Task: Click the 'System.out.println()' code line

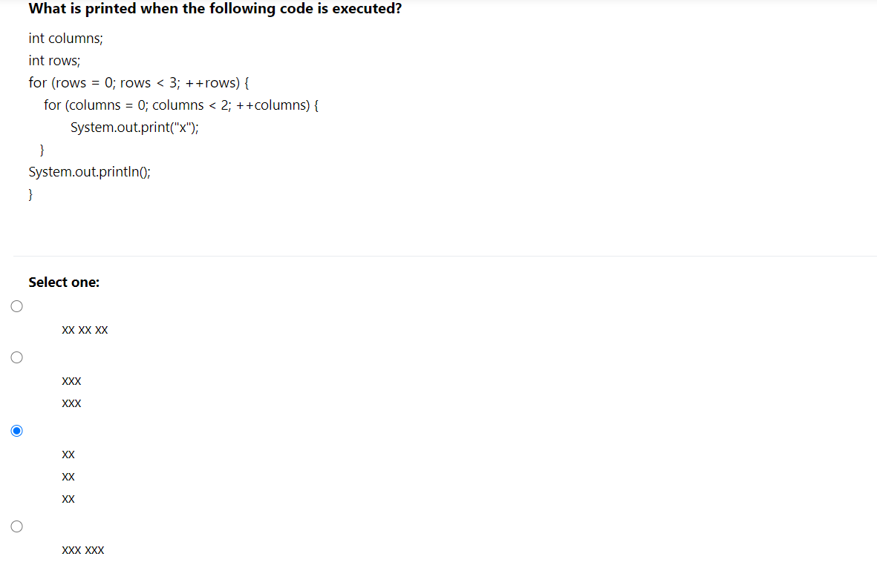Action: (89, 171)
